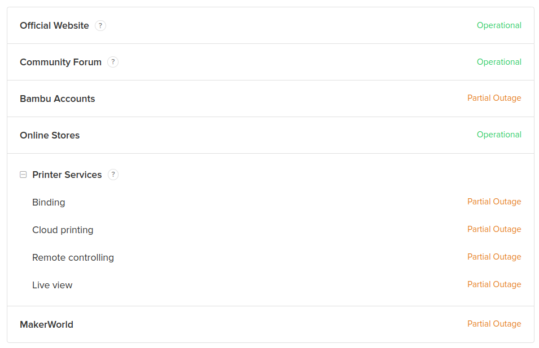
Task: Click Bambu Accounts Partial Outage status
Action: point(494,98)
